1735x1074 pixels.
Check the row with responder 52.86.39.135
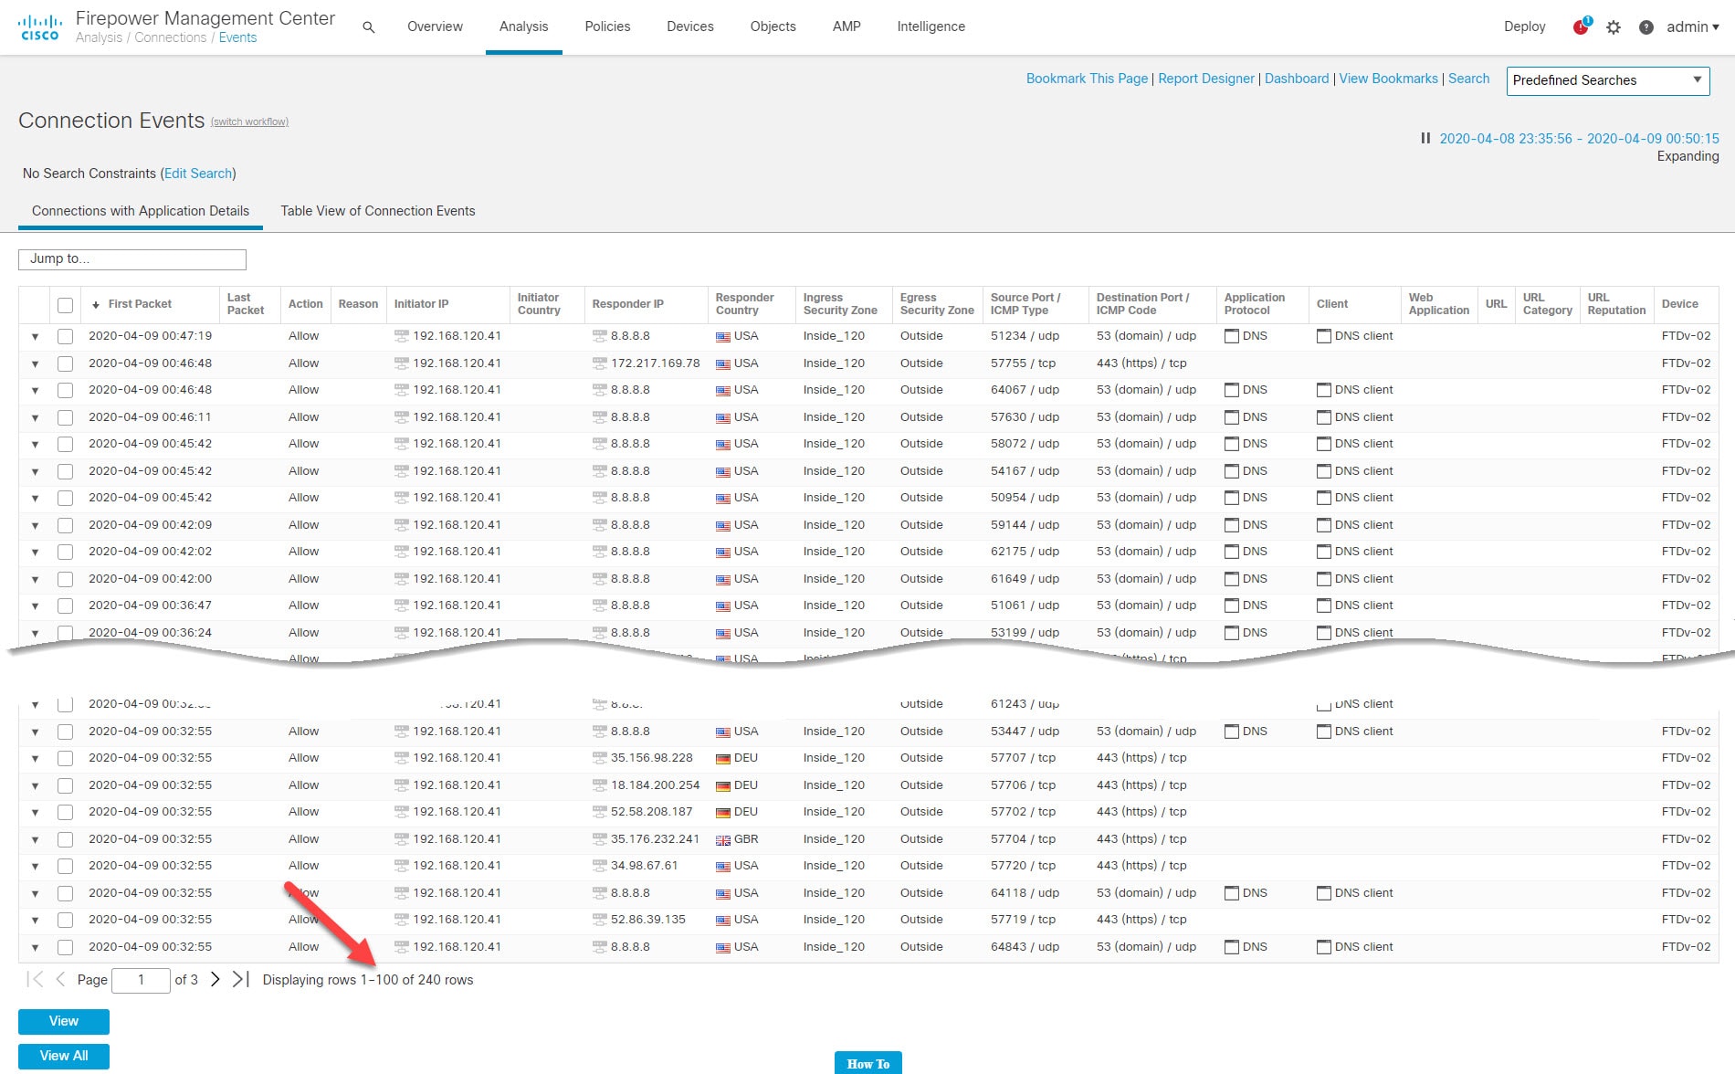click(65, 920)
